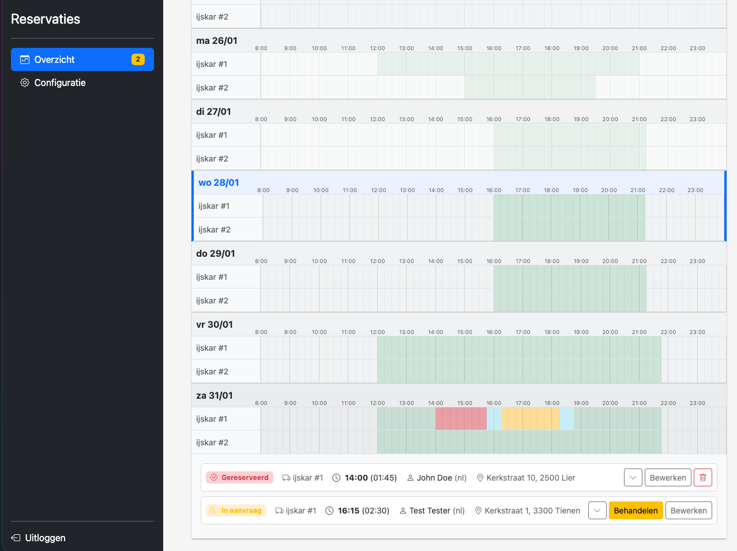
Task: Open the Overzicht calendar icon
Action: (25, 59)
